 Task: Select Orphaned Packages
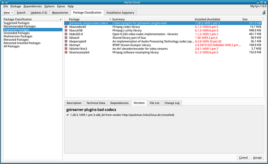click(x=33, y=30)
